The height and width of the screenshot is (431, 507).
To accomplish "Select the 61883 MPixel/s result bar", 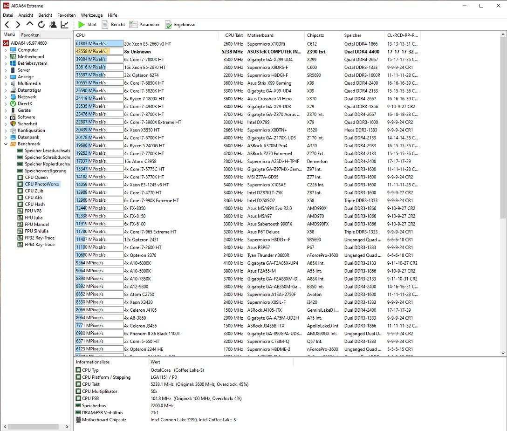I will click(99, 43).
